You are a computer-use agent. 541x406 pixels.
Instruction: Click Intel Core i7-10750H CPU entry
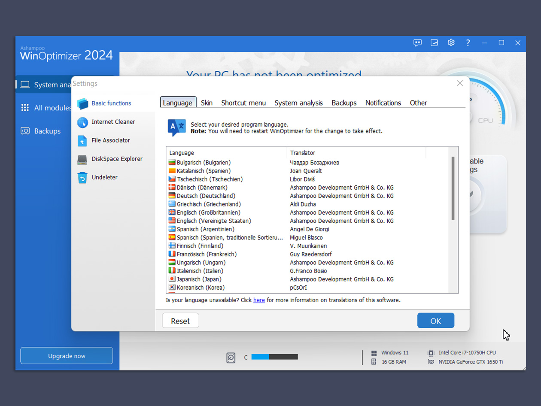(x=462, y=353)
